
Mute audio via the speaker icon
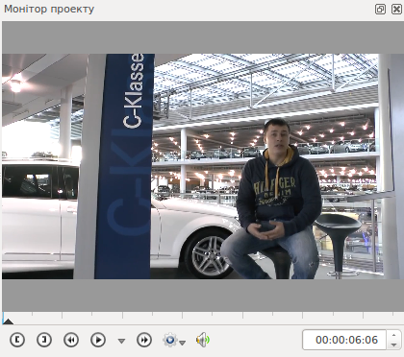(203, 340)
